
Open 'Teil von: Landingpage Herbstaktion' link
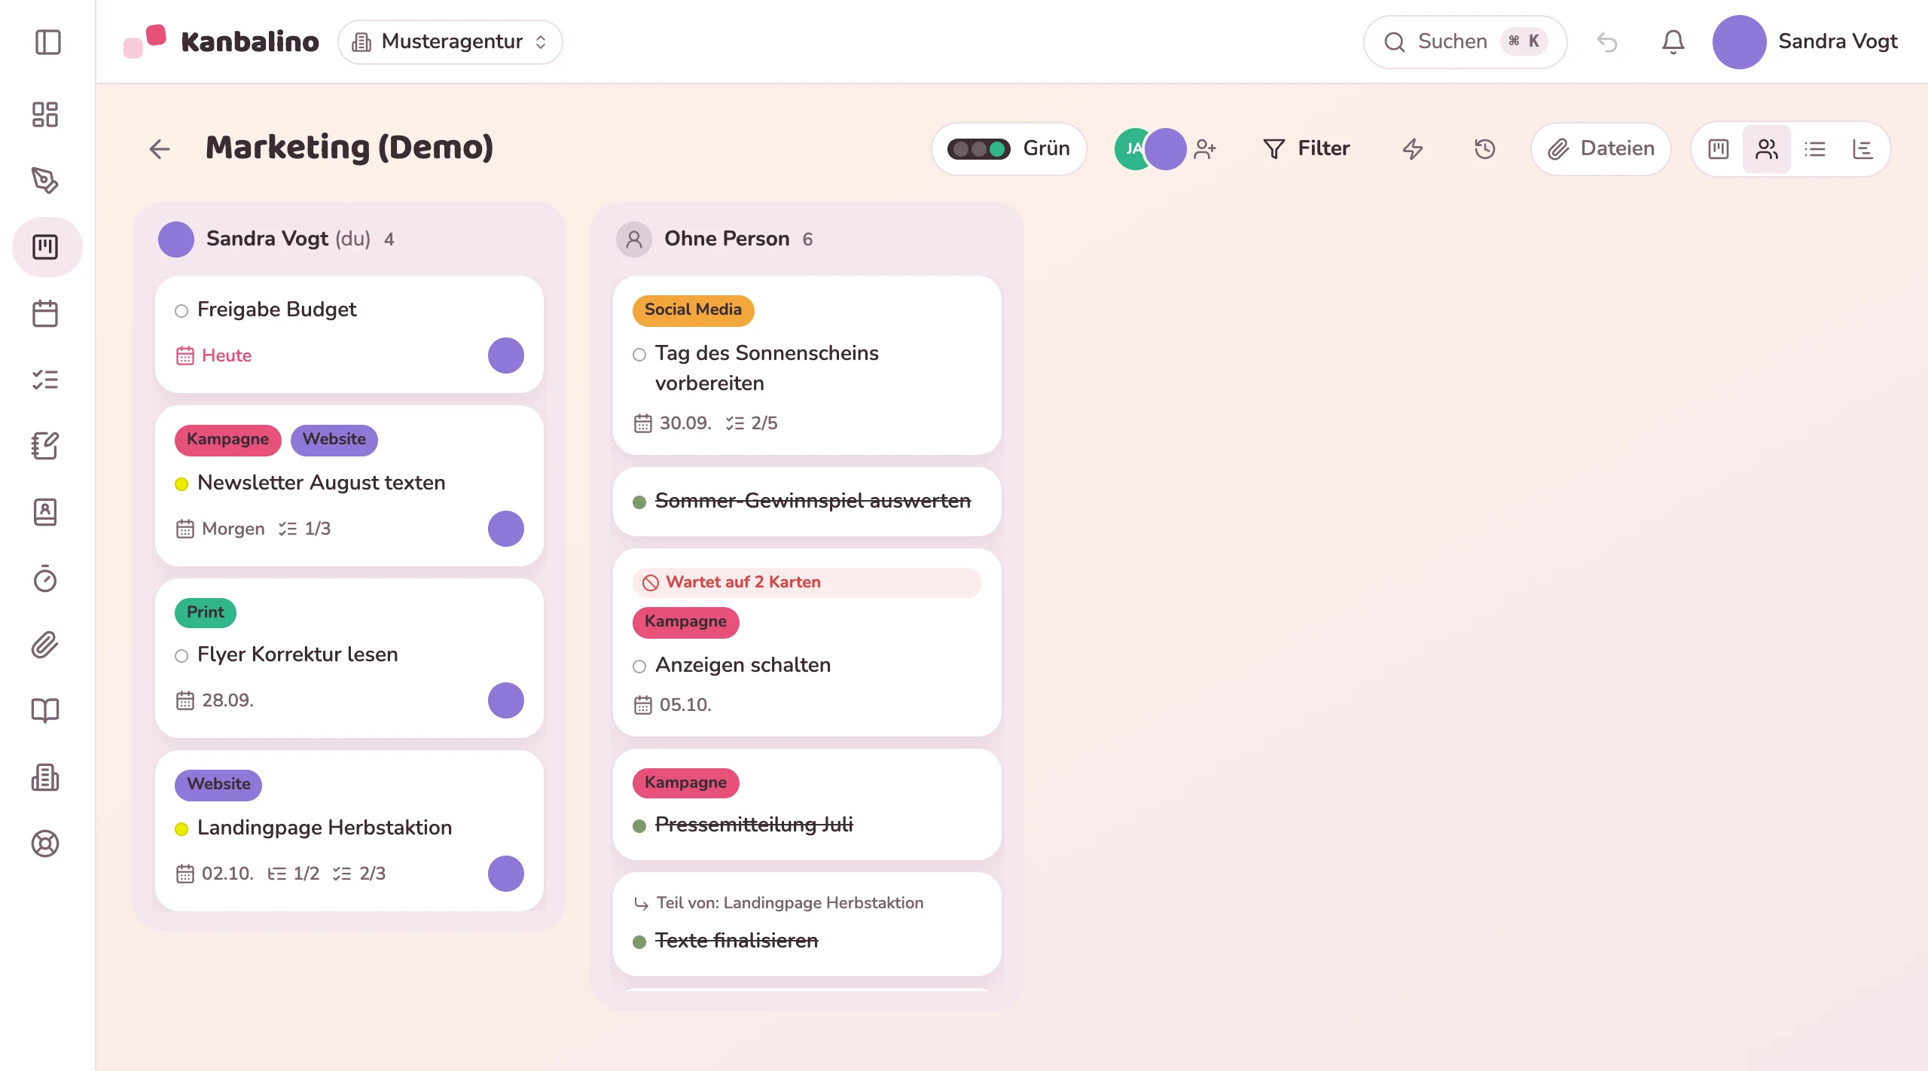(x=779, y=903)
